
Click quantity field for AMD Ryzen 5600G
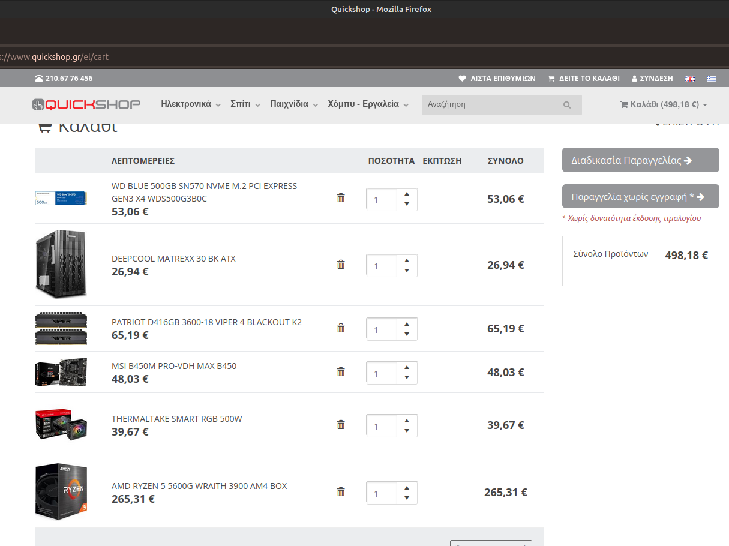382,493
